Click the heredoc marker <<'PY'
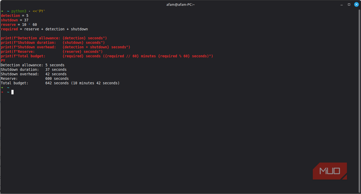 39,11
